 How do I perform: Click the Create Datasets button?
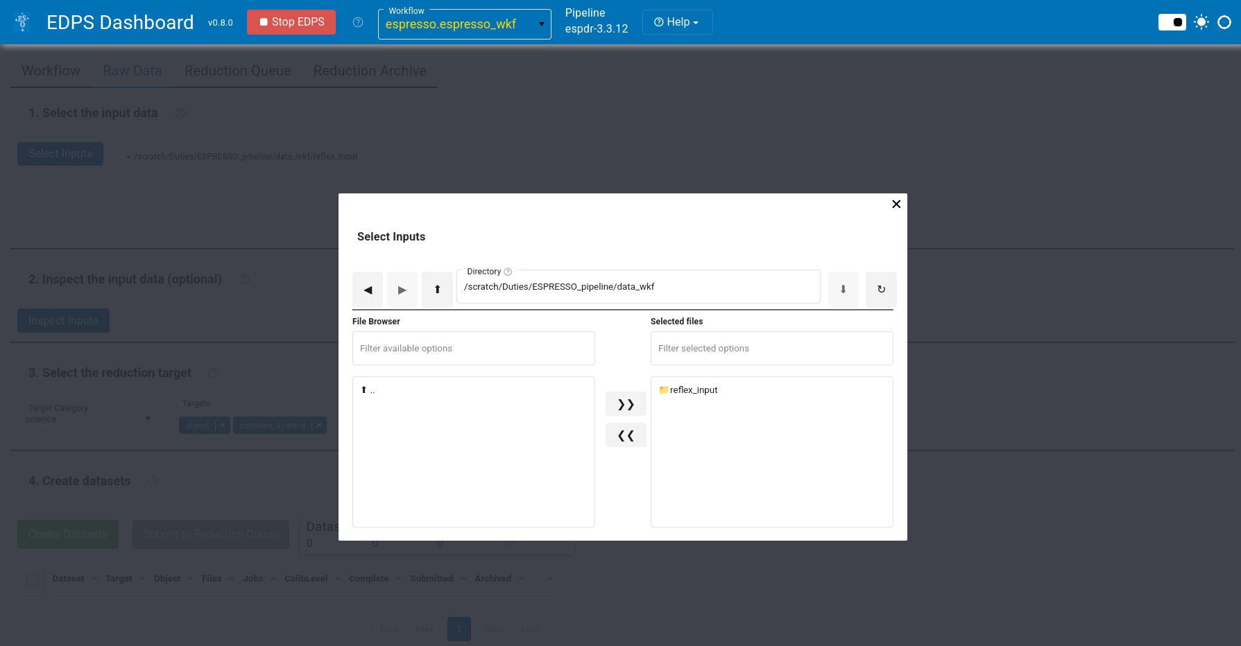coord(68,534)
